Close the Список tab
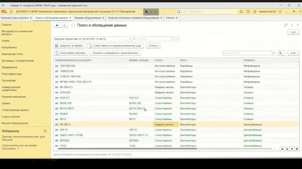 pyautogui.click(x=176, y=18)
